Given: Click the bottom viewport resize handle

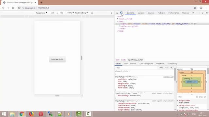Looking at the screenshot, I should pos(57,96).
